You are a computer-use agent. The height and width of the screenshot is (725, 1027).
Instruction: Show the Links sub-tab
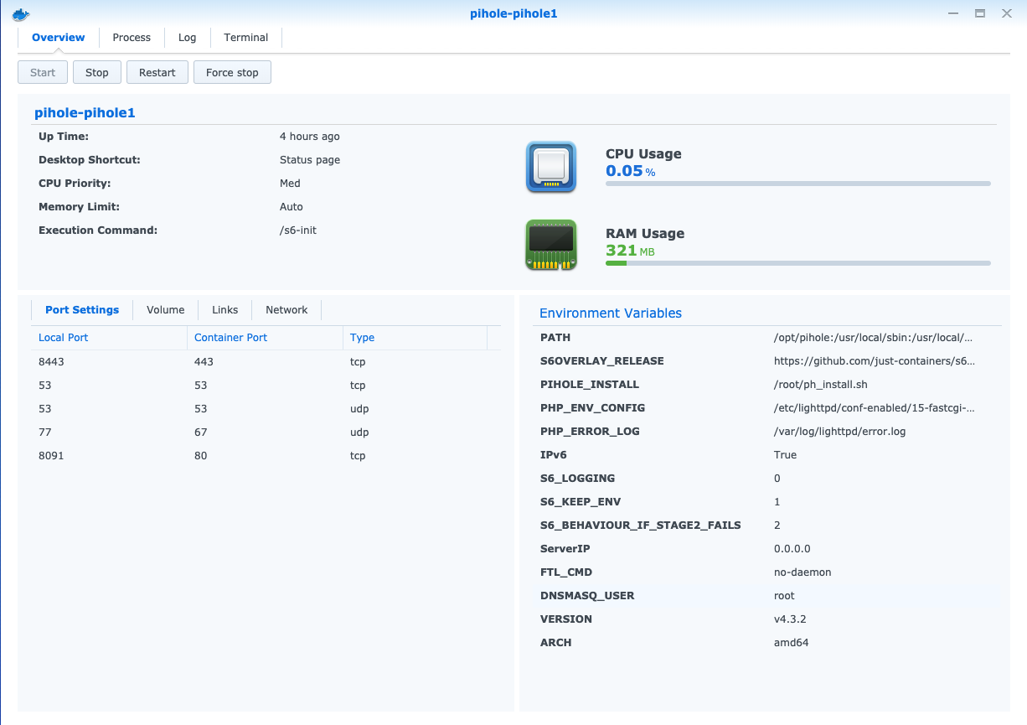224,310
